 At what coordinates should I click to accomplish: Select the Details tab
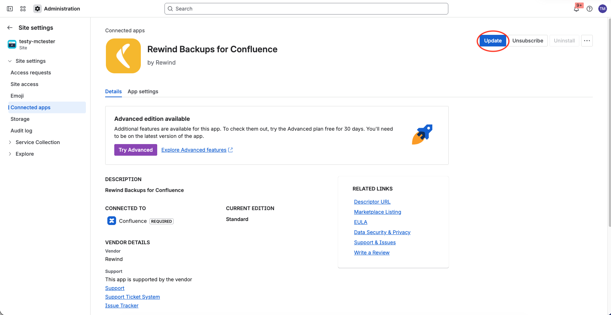click(114, 91)
